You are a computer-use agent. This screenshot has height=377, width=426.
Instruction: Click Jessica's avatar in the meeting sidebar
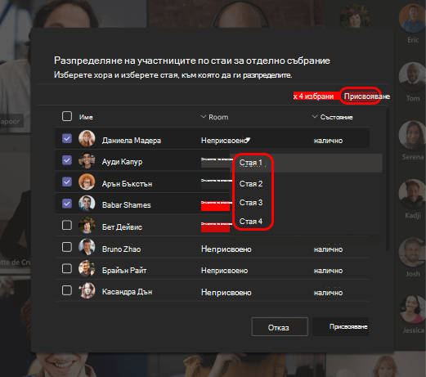[413, 310]
